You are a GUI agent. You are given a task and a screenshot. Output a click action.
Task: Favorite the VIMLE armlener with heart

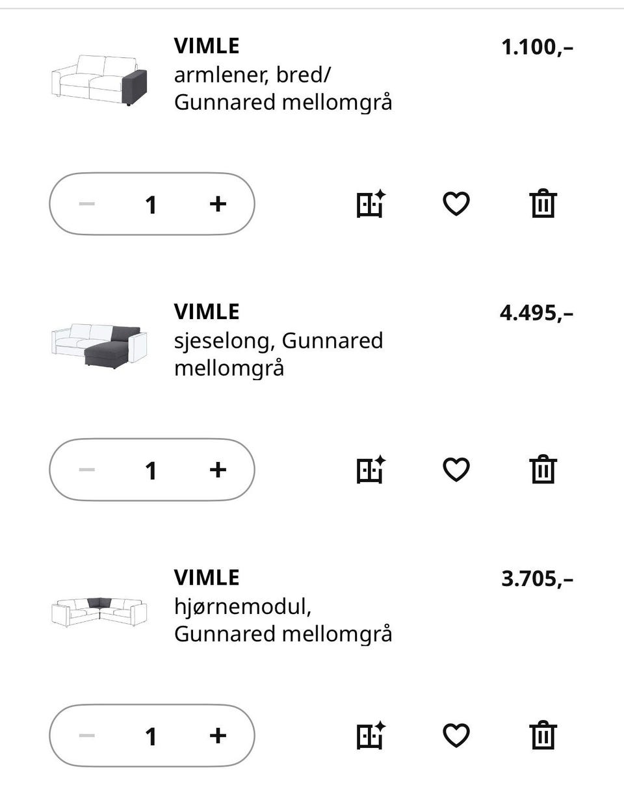click(x=456, y=204)
